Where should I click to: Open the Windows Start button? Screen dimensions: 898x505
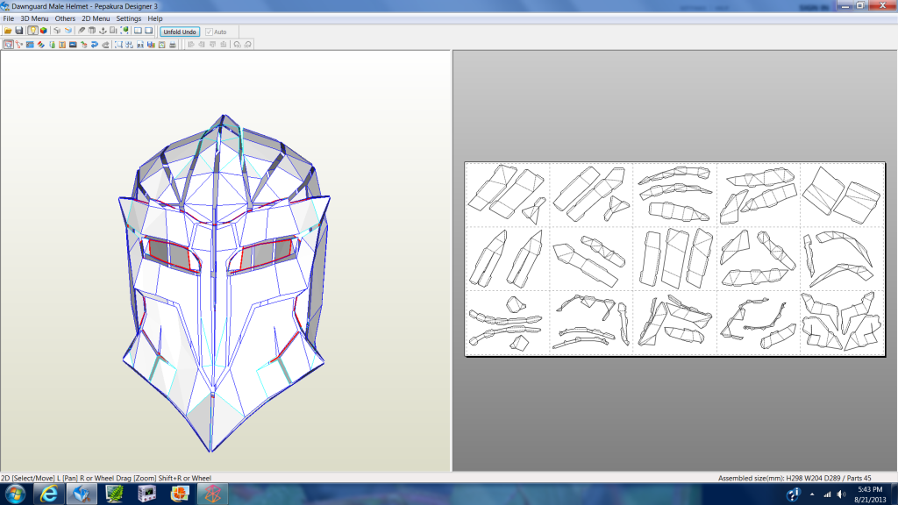16,494
